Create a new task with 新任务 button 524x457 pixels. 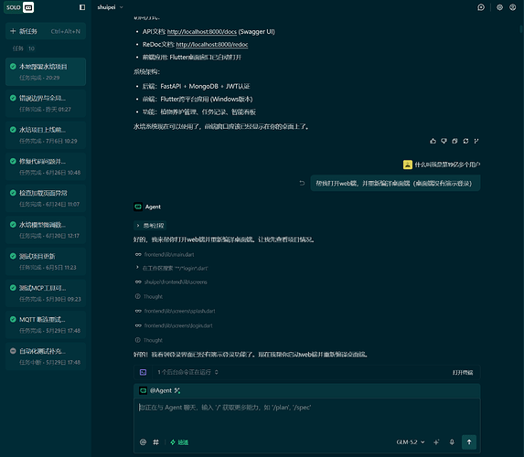46,31
